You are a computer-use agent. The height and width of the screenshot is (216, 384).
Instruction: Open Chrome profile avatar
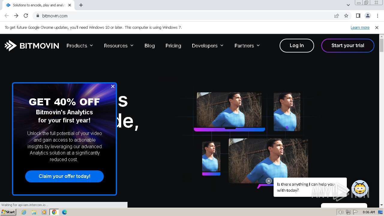368,16
